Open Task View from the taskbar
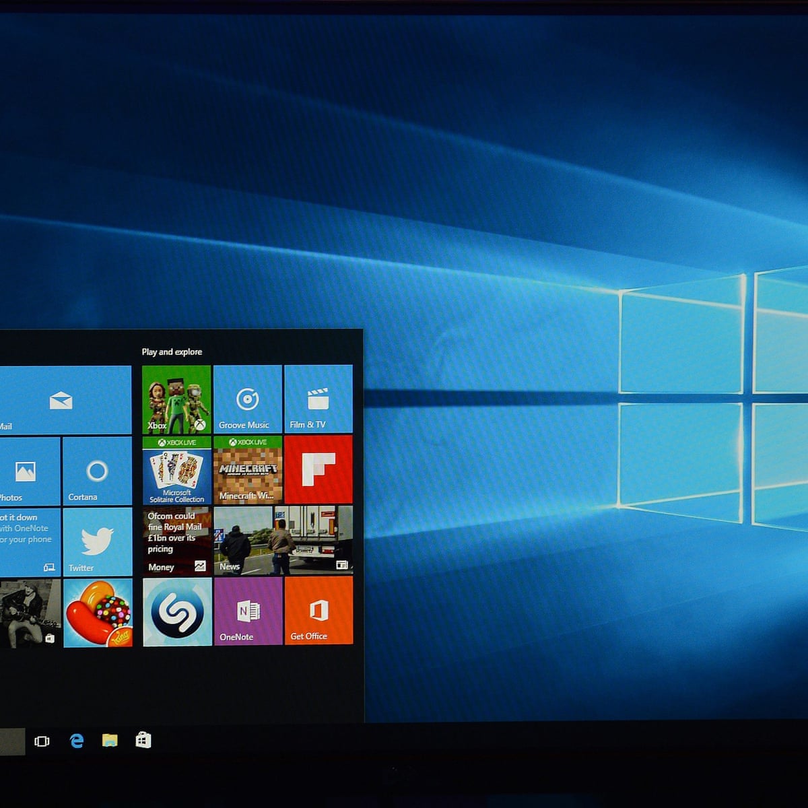 click(x=42, y=741)
